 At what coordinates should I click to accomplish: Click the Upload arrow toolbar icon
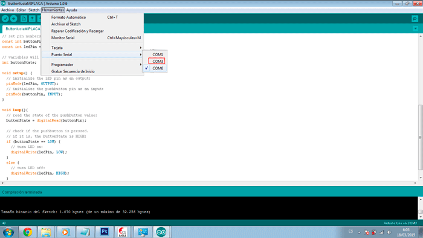tap(13, 19)
